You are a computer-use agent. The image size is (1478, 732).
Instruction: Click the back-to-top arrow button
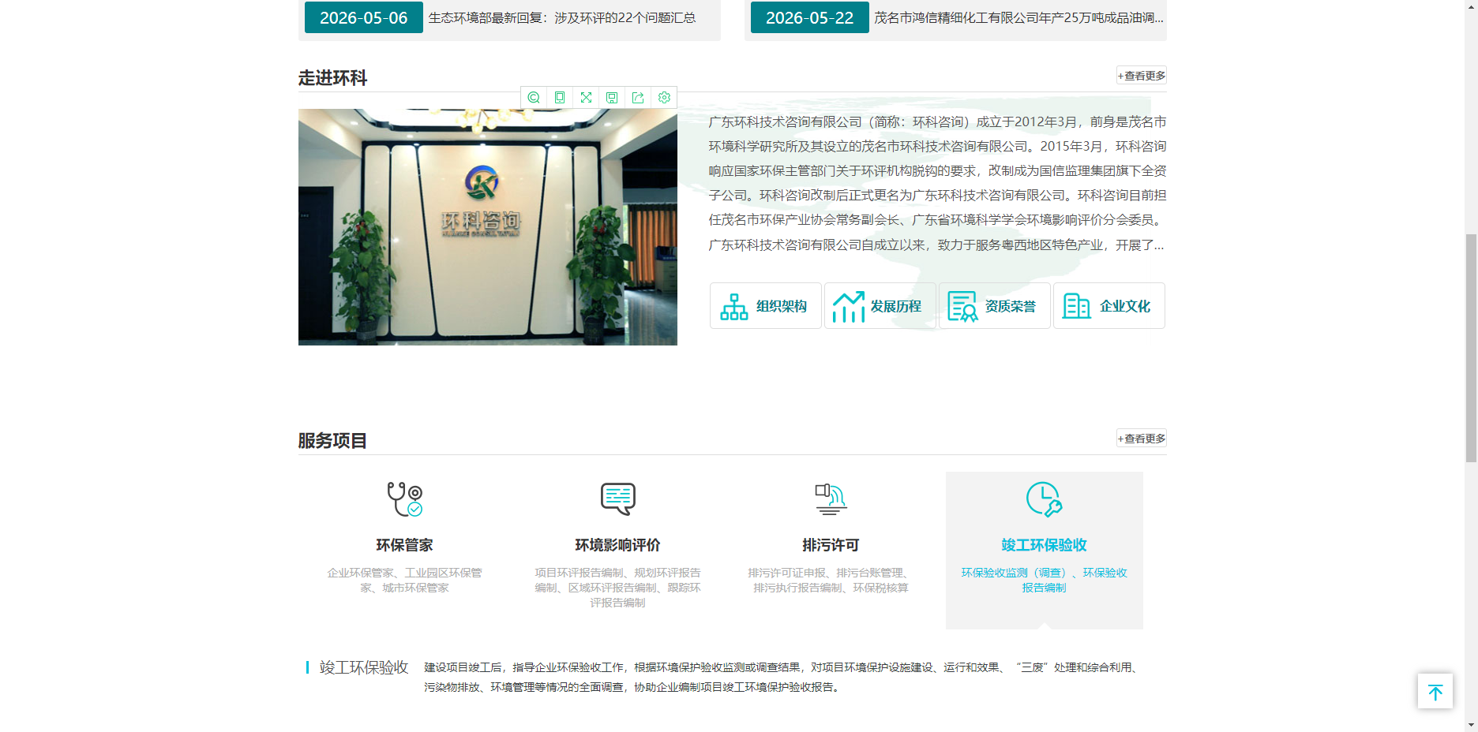(1435, 692)
